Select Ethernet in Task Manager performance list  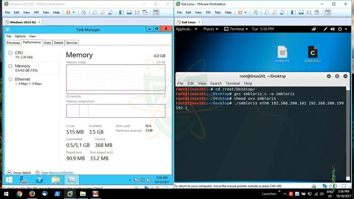pos(32,81)
